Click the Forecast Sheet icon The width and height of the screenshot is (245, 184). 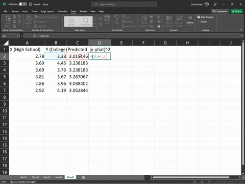pos(179,21)
